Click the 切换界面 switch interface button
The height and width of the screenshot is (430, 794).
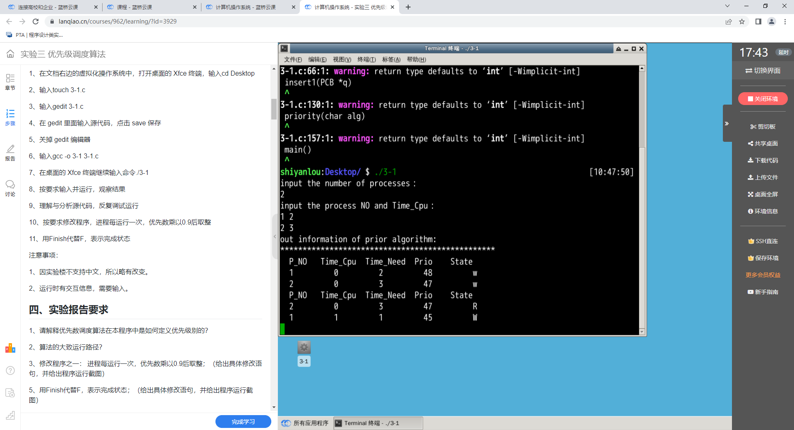click(763, 71)
